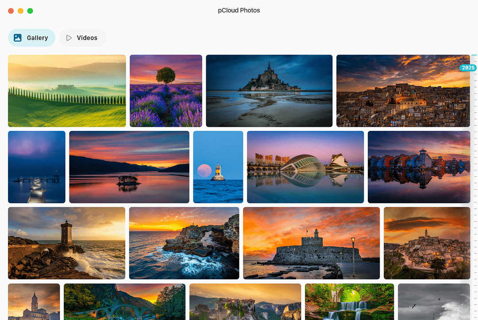Open the lit pier at night photo
The height and width of the screenshot is (320, 478).
pos(37,167)
